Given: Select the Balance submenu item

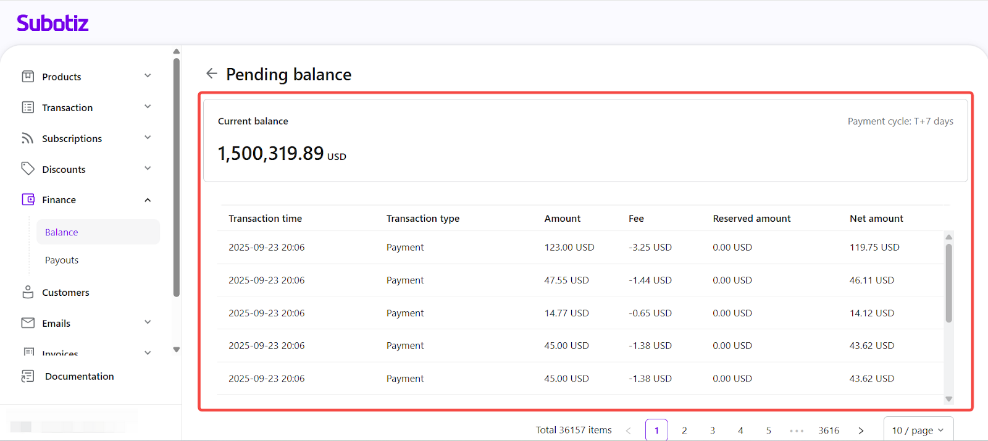Looking at the screenshot, I should (62, 232).
